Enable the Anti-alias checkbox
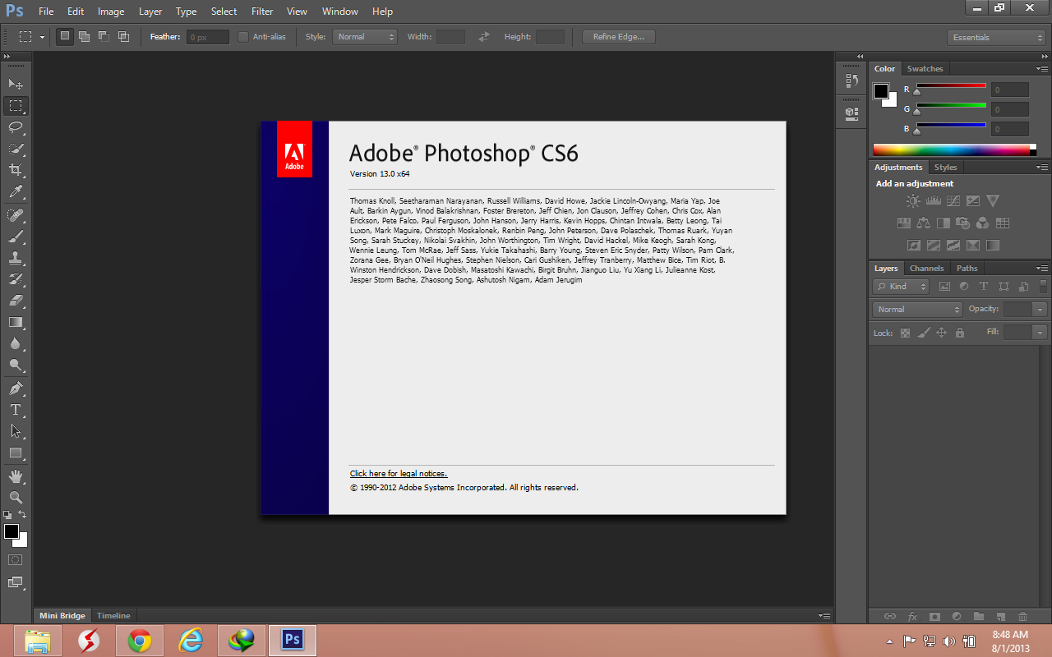 pos(243,37)
